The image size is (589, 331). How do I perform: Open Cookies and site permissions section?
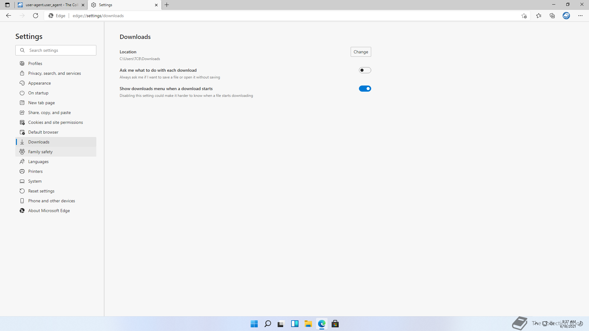(56, 122)
